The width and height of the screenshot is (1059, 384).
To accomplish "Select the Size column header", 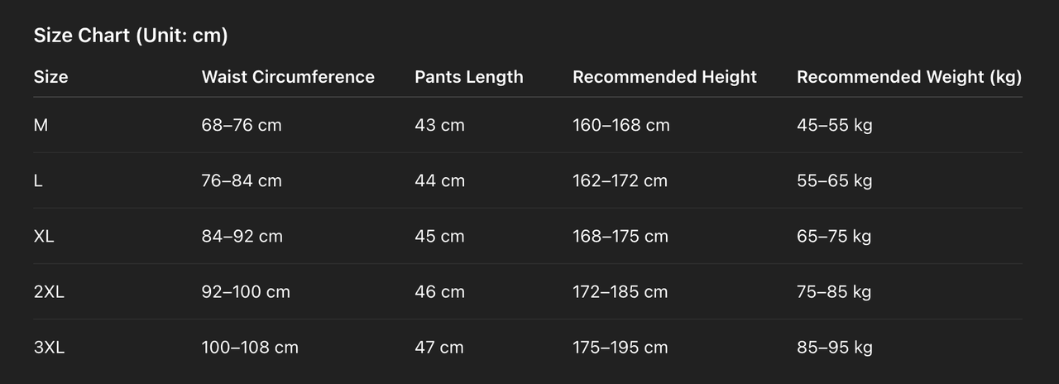I will tap(50, 77).
